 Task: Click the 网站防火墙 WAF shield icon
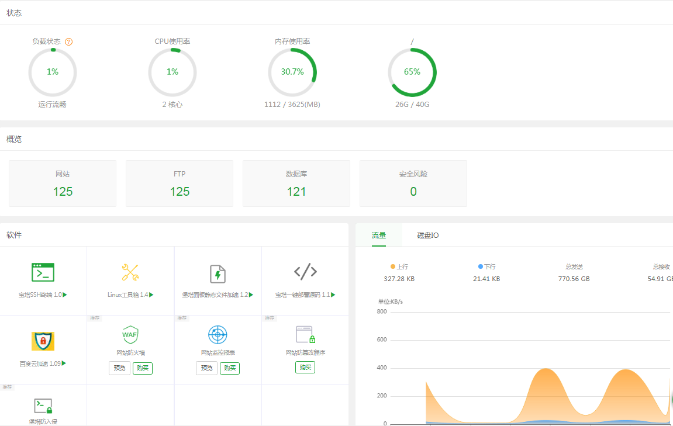(130, 335)
